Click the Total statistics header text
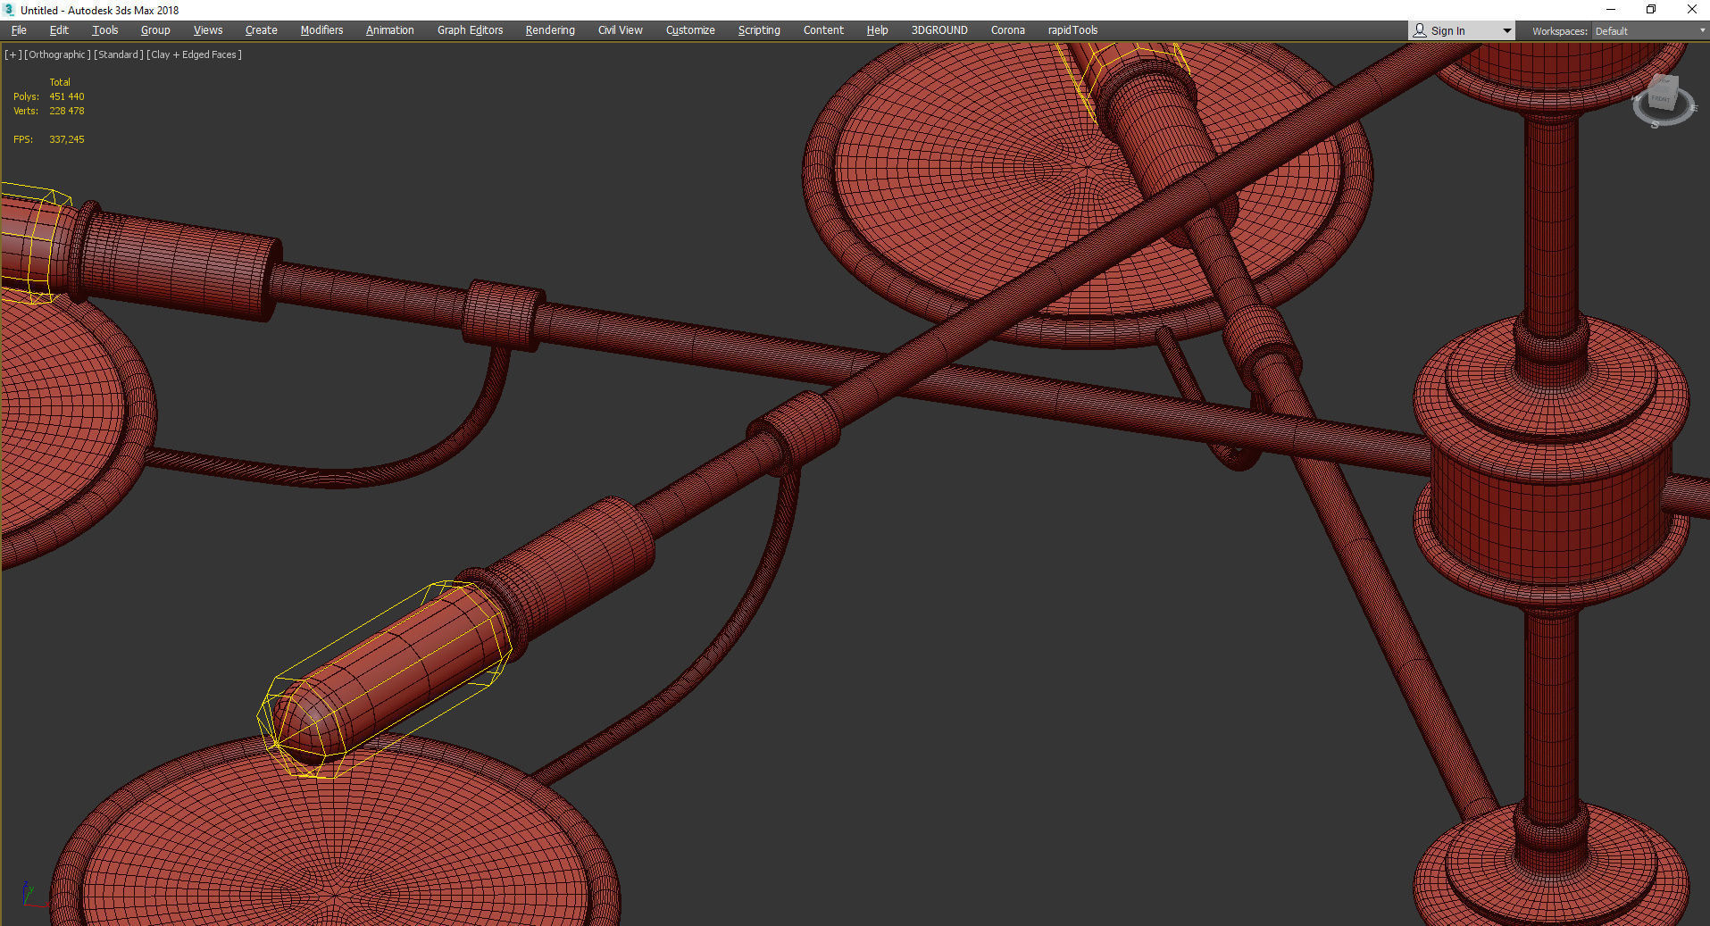This screenshot has width=1710, height=926. (60, 82)
